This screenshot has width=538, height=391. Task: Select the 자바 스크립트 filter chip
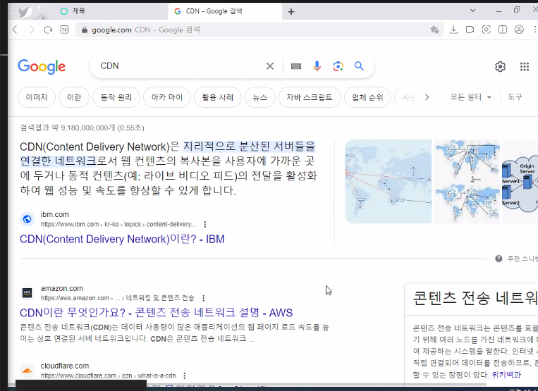click(309, 97)
